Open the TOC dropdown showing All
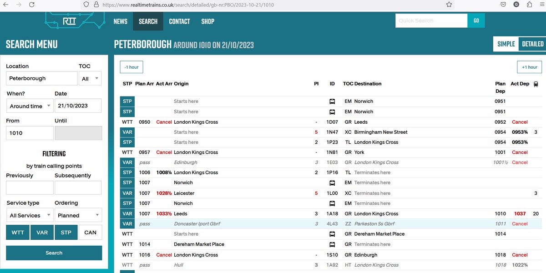Viewport: 546px width, 273px height. 90,78
